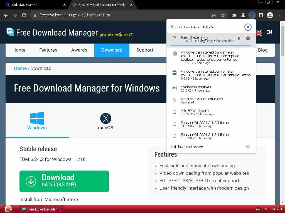
Task: Open the EN language selector
Action: [x=269, y=32]
